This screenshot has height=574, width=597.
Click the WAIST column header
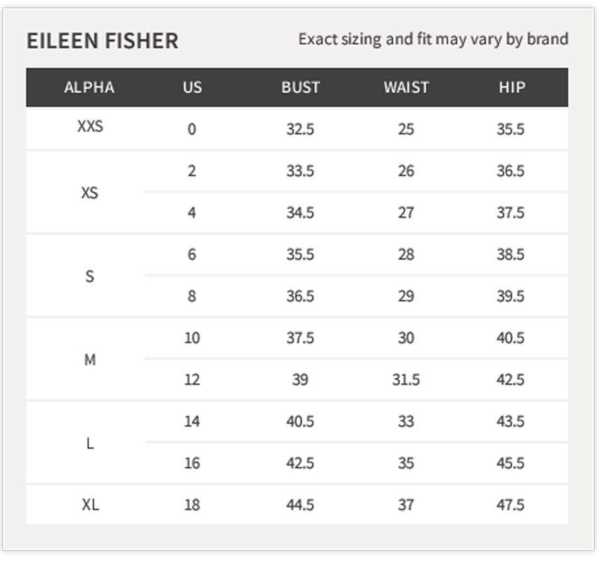click(x=406, y=87)
